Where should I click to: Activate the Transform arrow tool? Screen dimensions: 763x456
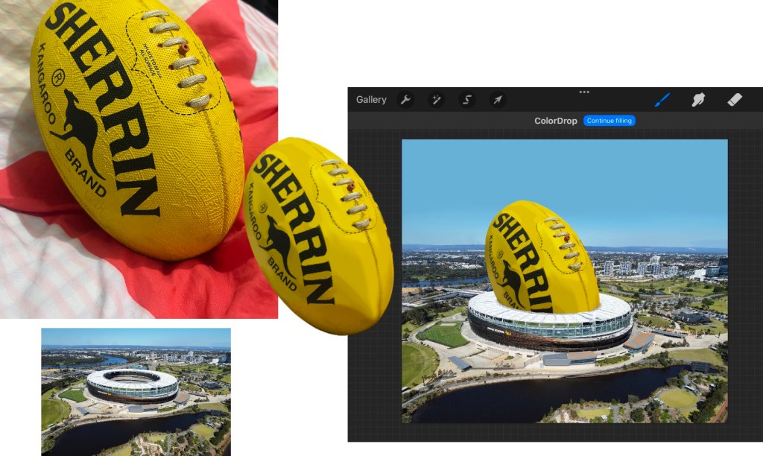point(498,100)
